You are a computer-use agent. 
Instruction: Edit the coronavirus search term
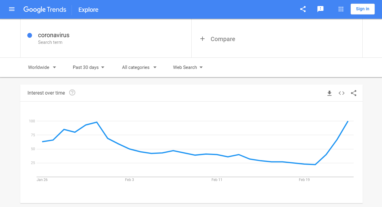54,35
